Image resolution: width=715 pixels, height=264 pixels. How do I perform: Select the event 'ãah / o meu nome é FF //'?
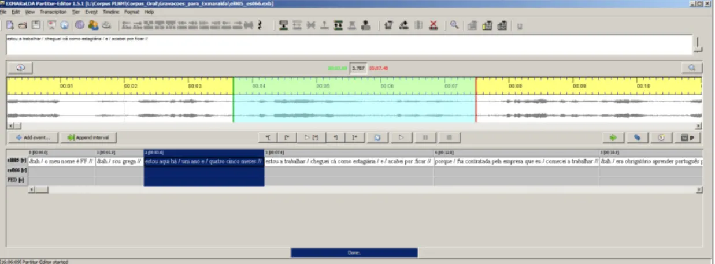click(61, 162)
